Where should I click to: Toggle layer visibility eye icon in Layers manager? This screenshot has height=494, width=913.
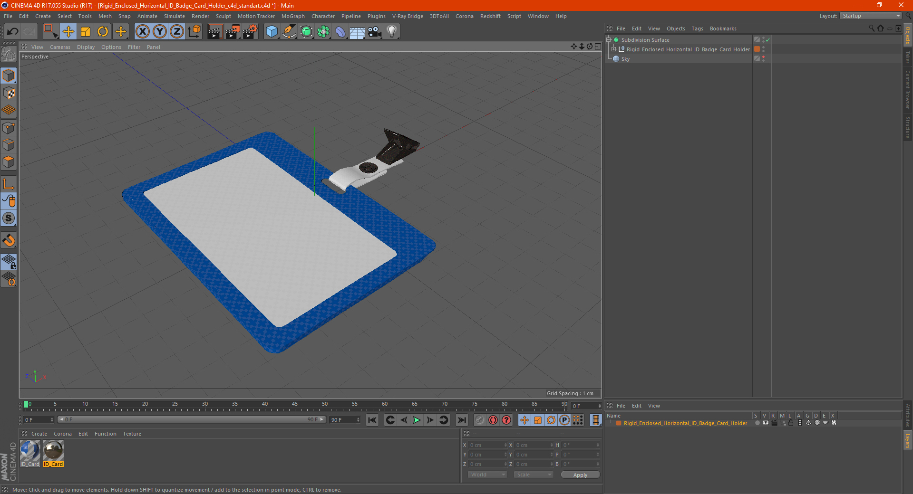click(x=766, y=423)
